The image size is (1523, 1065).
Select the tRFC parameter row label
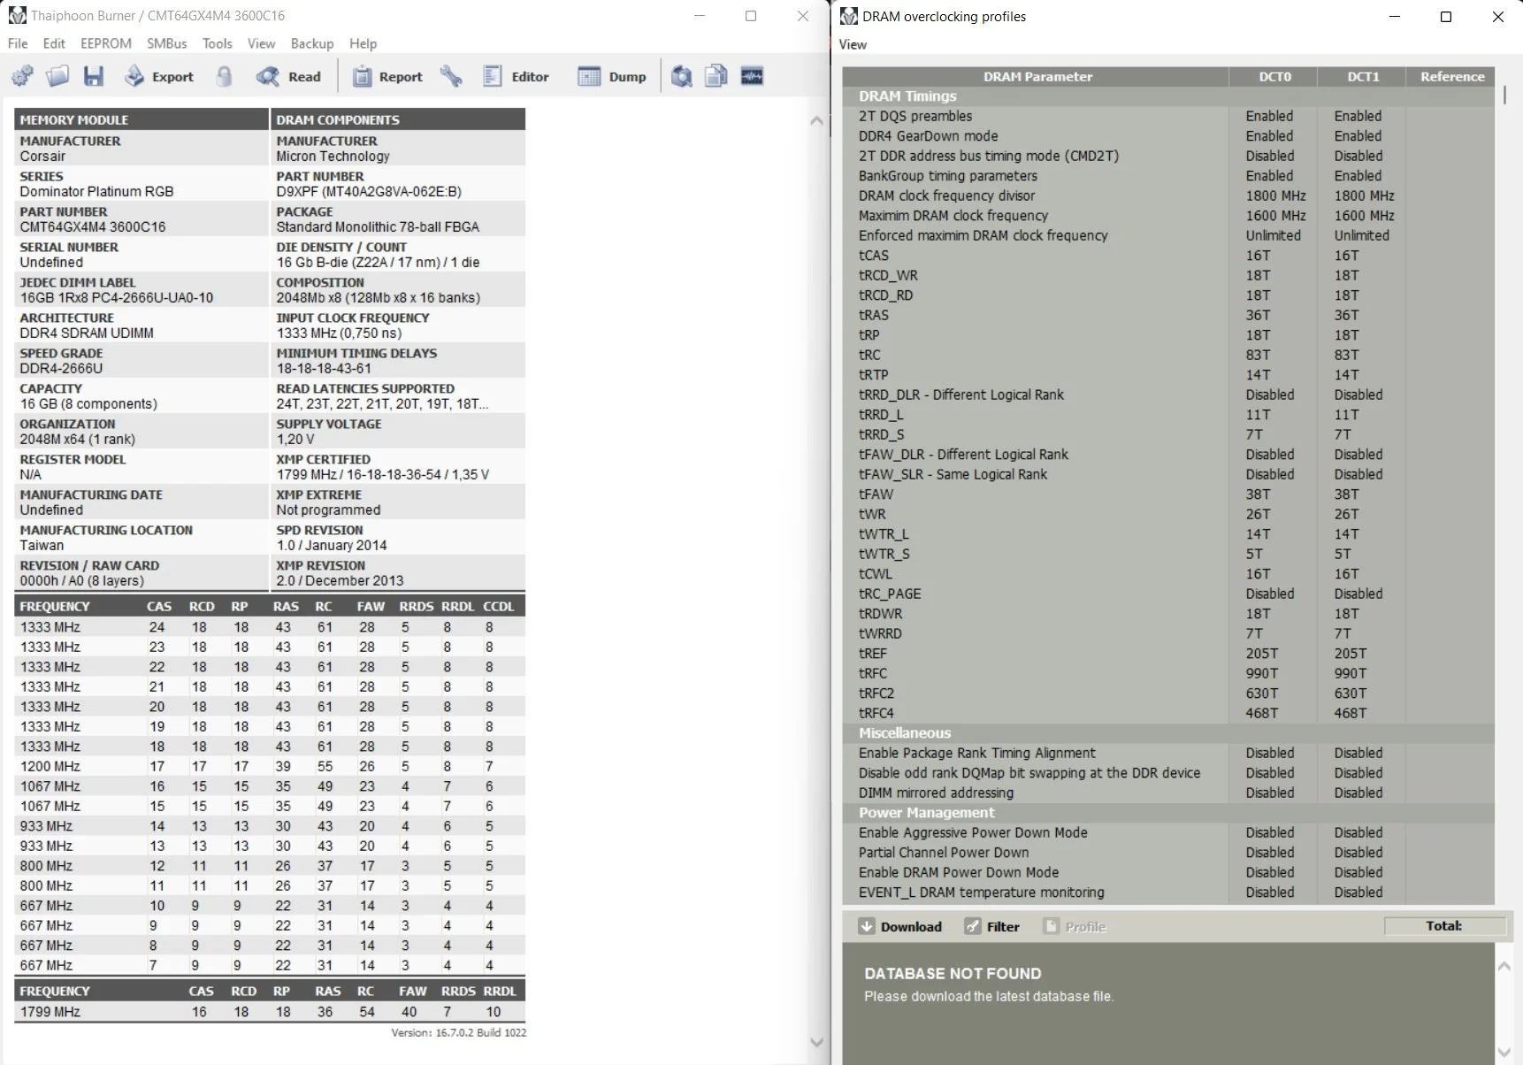click(873, 673)
